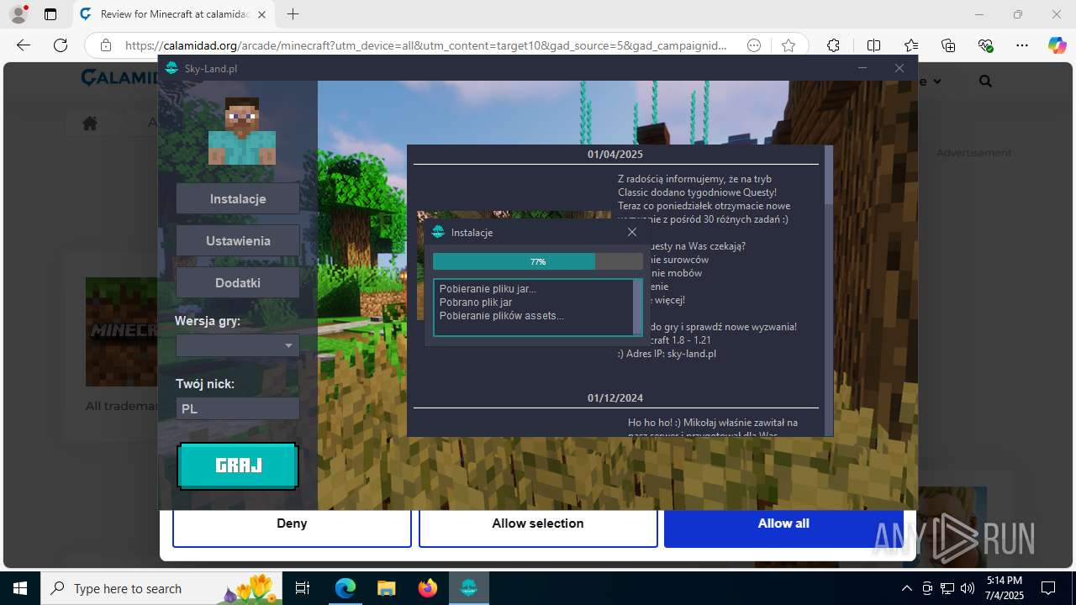Click Allow all on cookie banner
The image size is (1076, 605).
(783, 523)
